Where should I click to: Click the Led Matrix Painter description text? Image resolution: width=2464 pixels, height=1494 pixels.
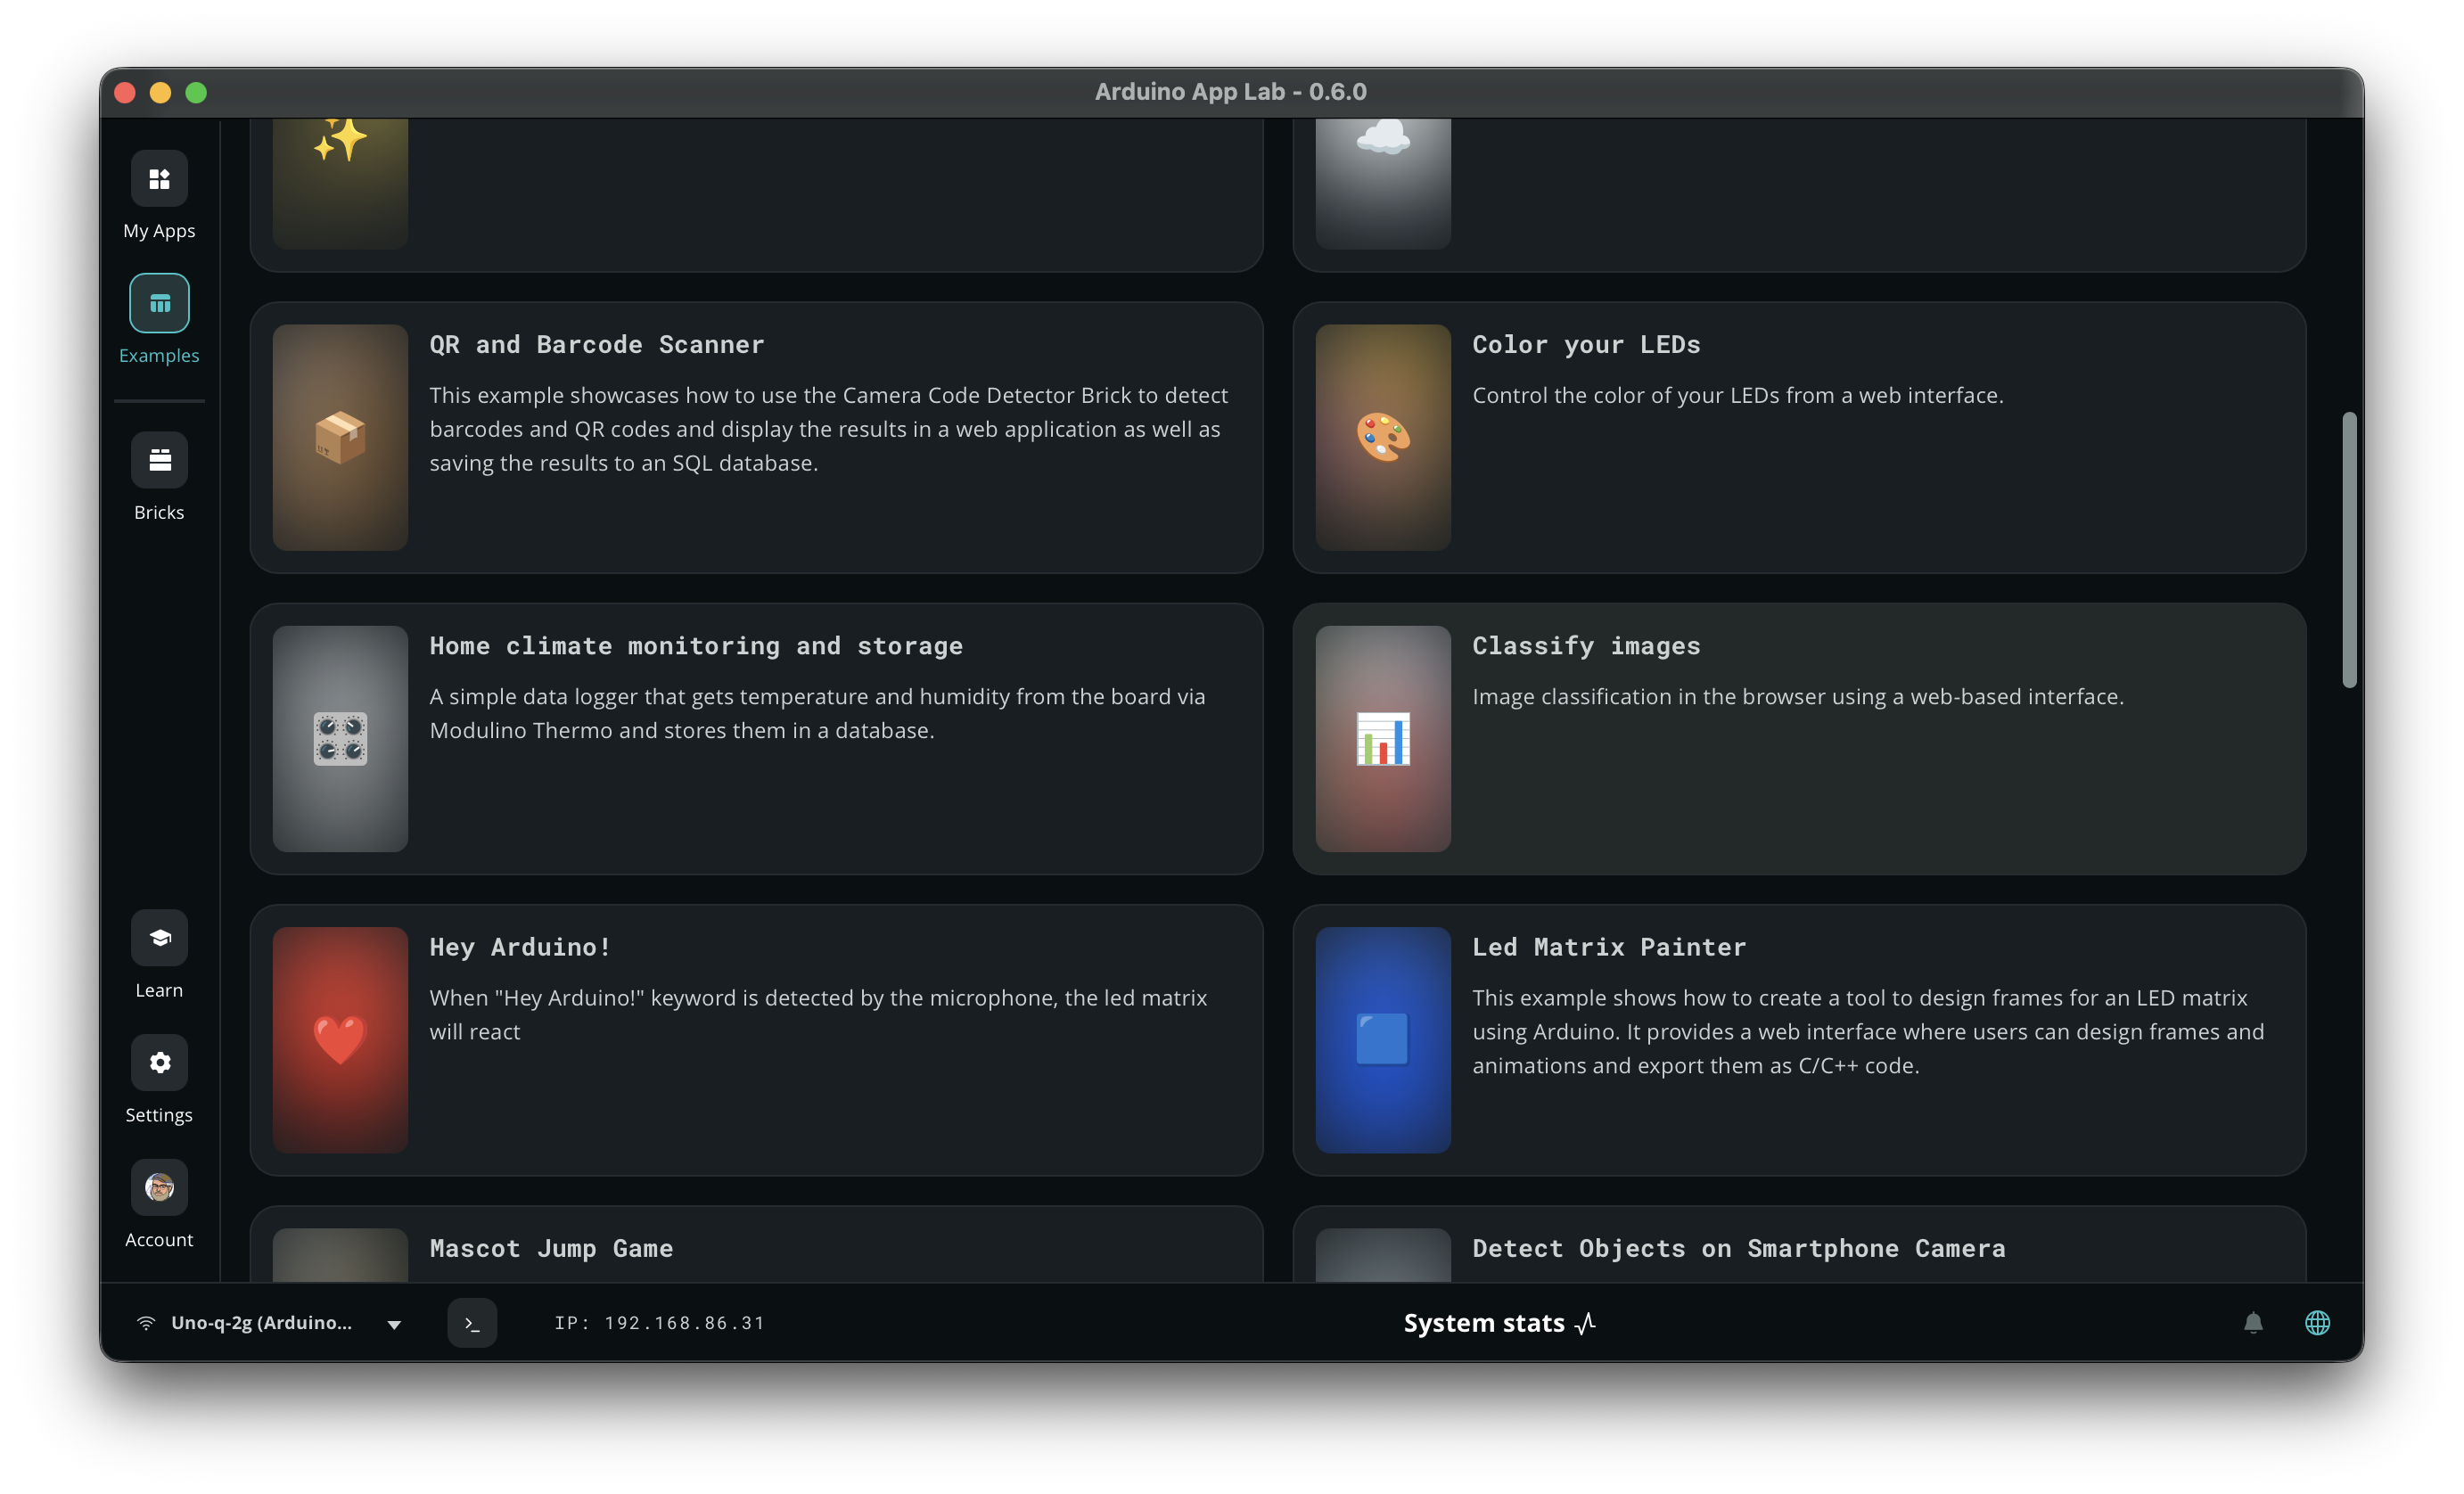point(1868,1031)
